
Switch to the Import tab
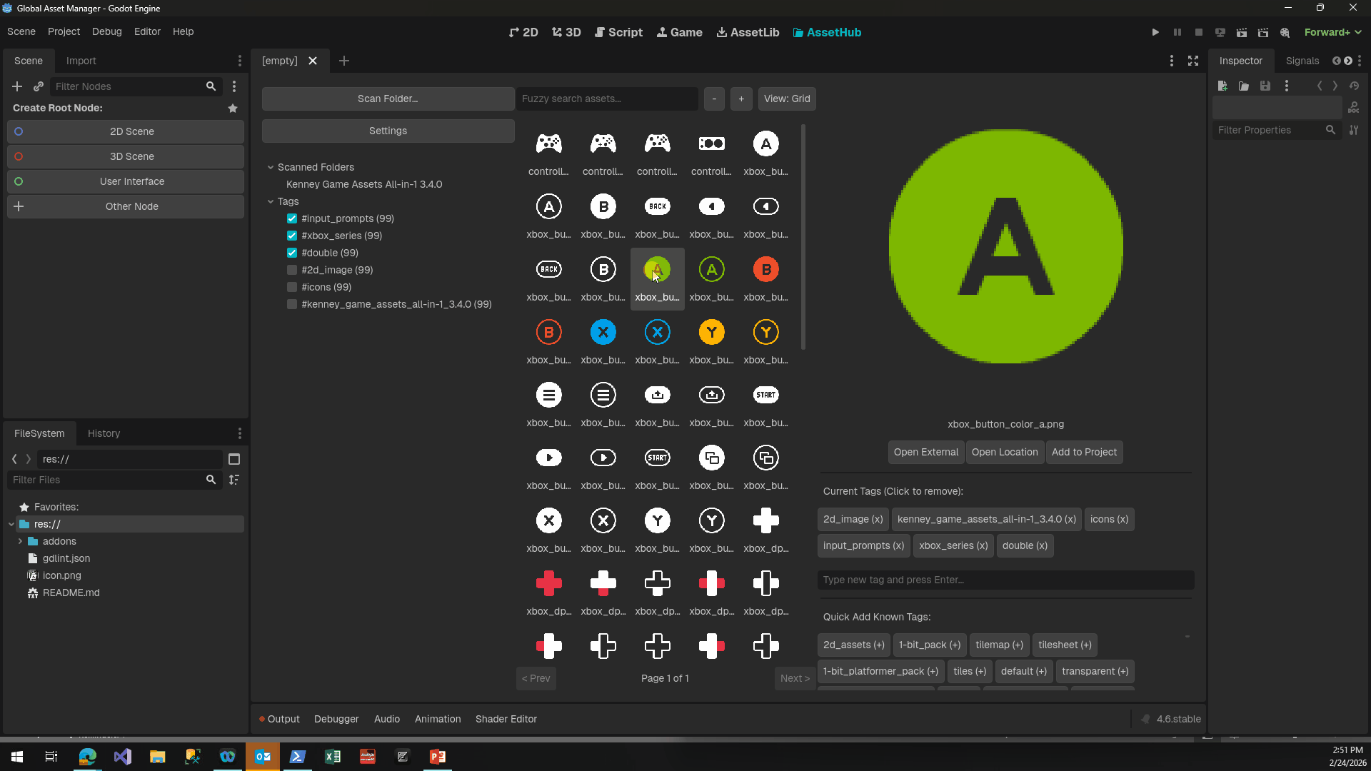click(81, 61)
